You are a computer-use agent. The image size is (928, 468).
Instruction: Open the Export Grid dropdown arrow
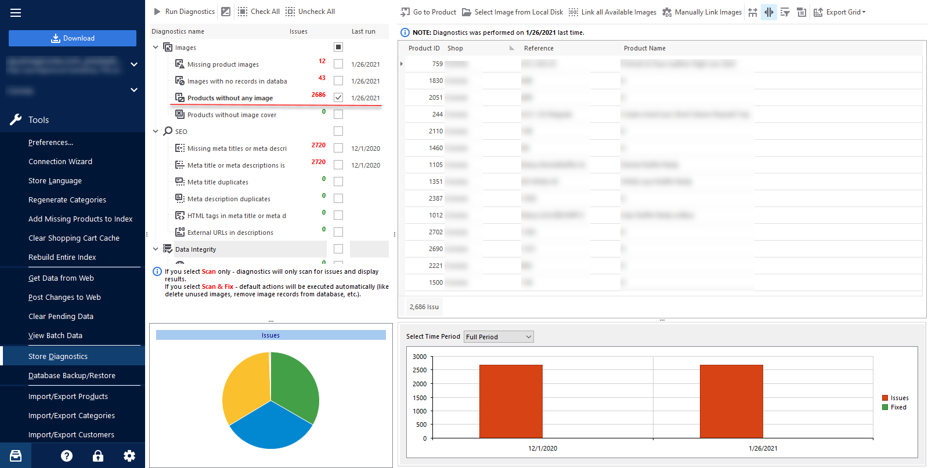[864, 12]
